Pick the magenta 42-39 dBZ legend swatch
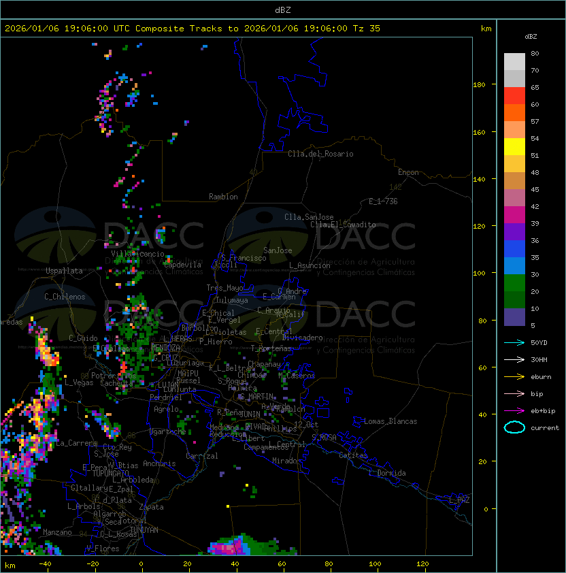This screenshot has width=566, height=573. coord(514,215)
